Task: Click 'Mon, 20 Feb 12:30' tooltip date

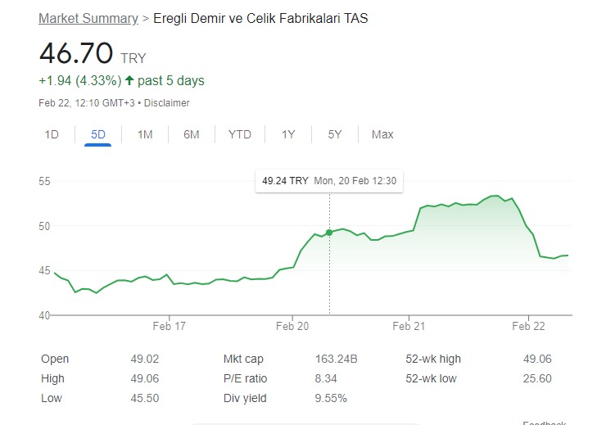Action: 355,181
